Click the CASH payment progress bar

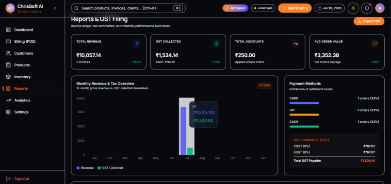304,127
